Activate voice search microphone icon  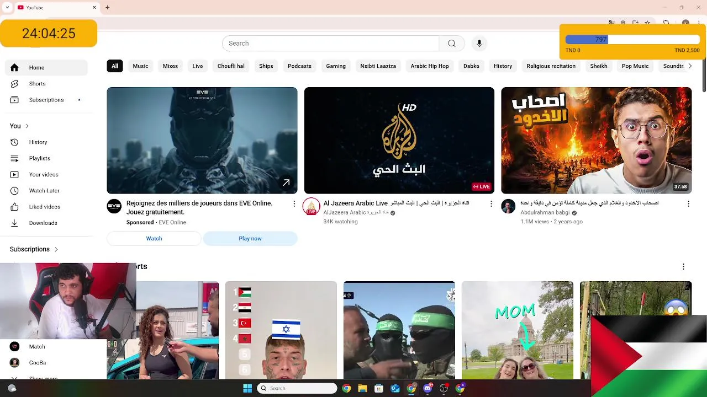[479, 44]
